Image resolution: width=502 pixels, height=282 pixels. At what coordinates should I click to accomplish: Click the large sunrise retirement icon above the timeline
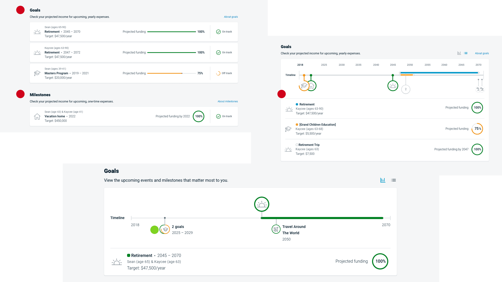pyautogui.click(x=262, y=204)
